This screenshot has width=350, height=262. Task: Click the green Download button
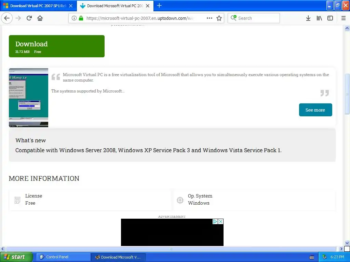57,46
